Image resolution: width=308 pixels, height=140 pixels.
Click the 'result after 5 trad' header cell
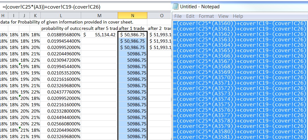(x=99, y=28)
